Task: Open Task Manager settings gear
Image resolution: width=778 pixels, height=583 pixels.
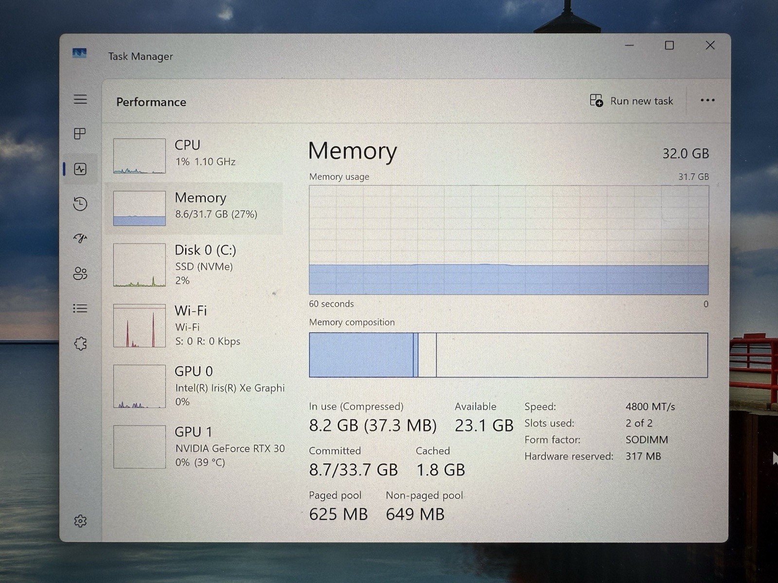Action: tap(80, 521)
